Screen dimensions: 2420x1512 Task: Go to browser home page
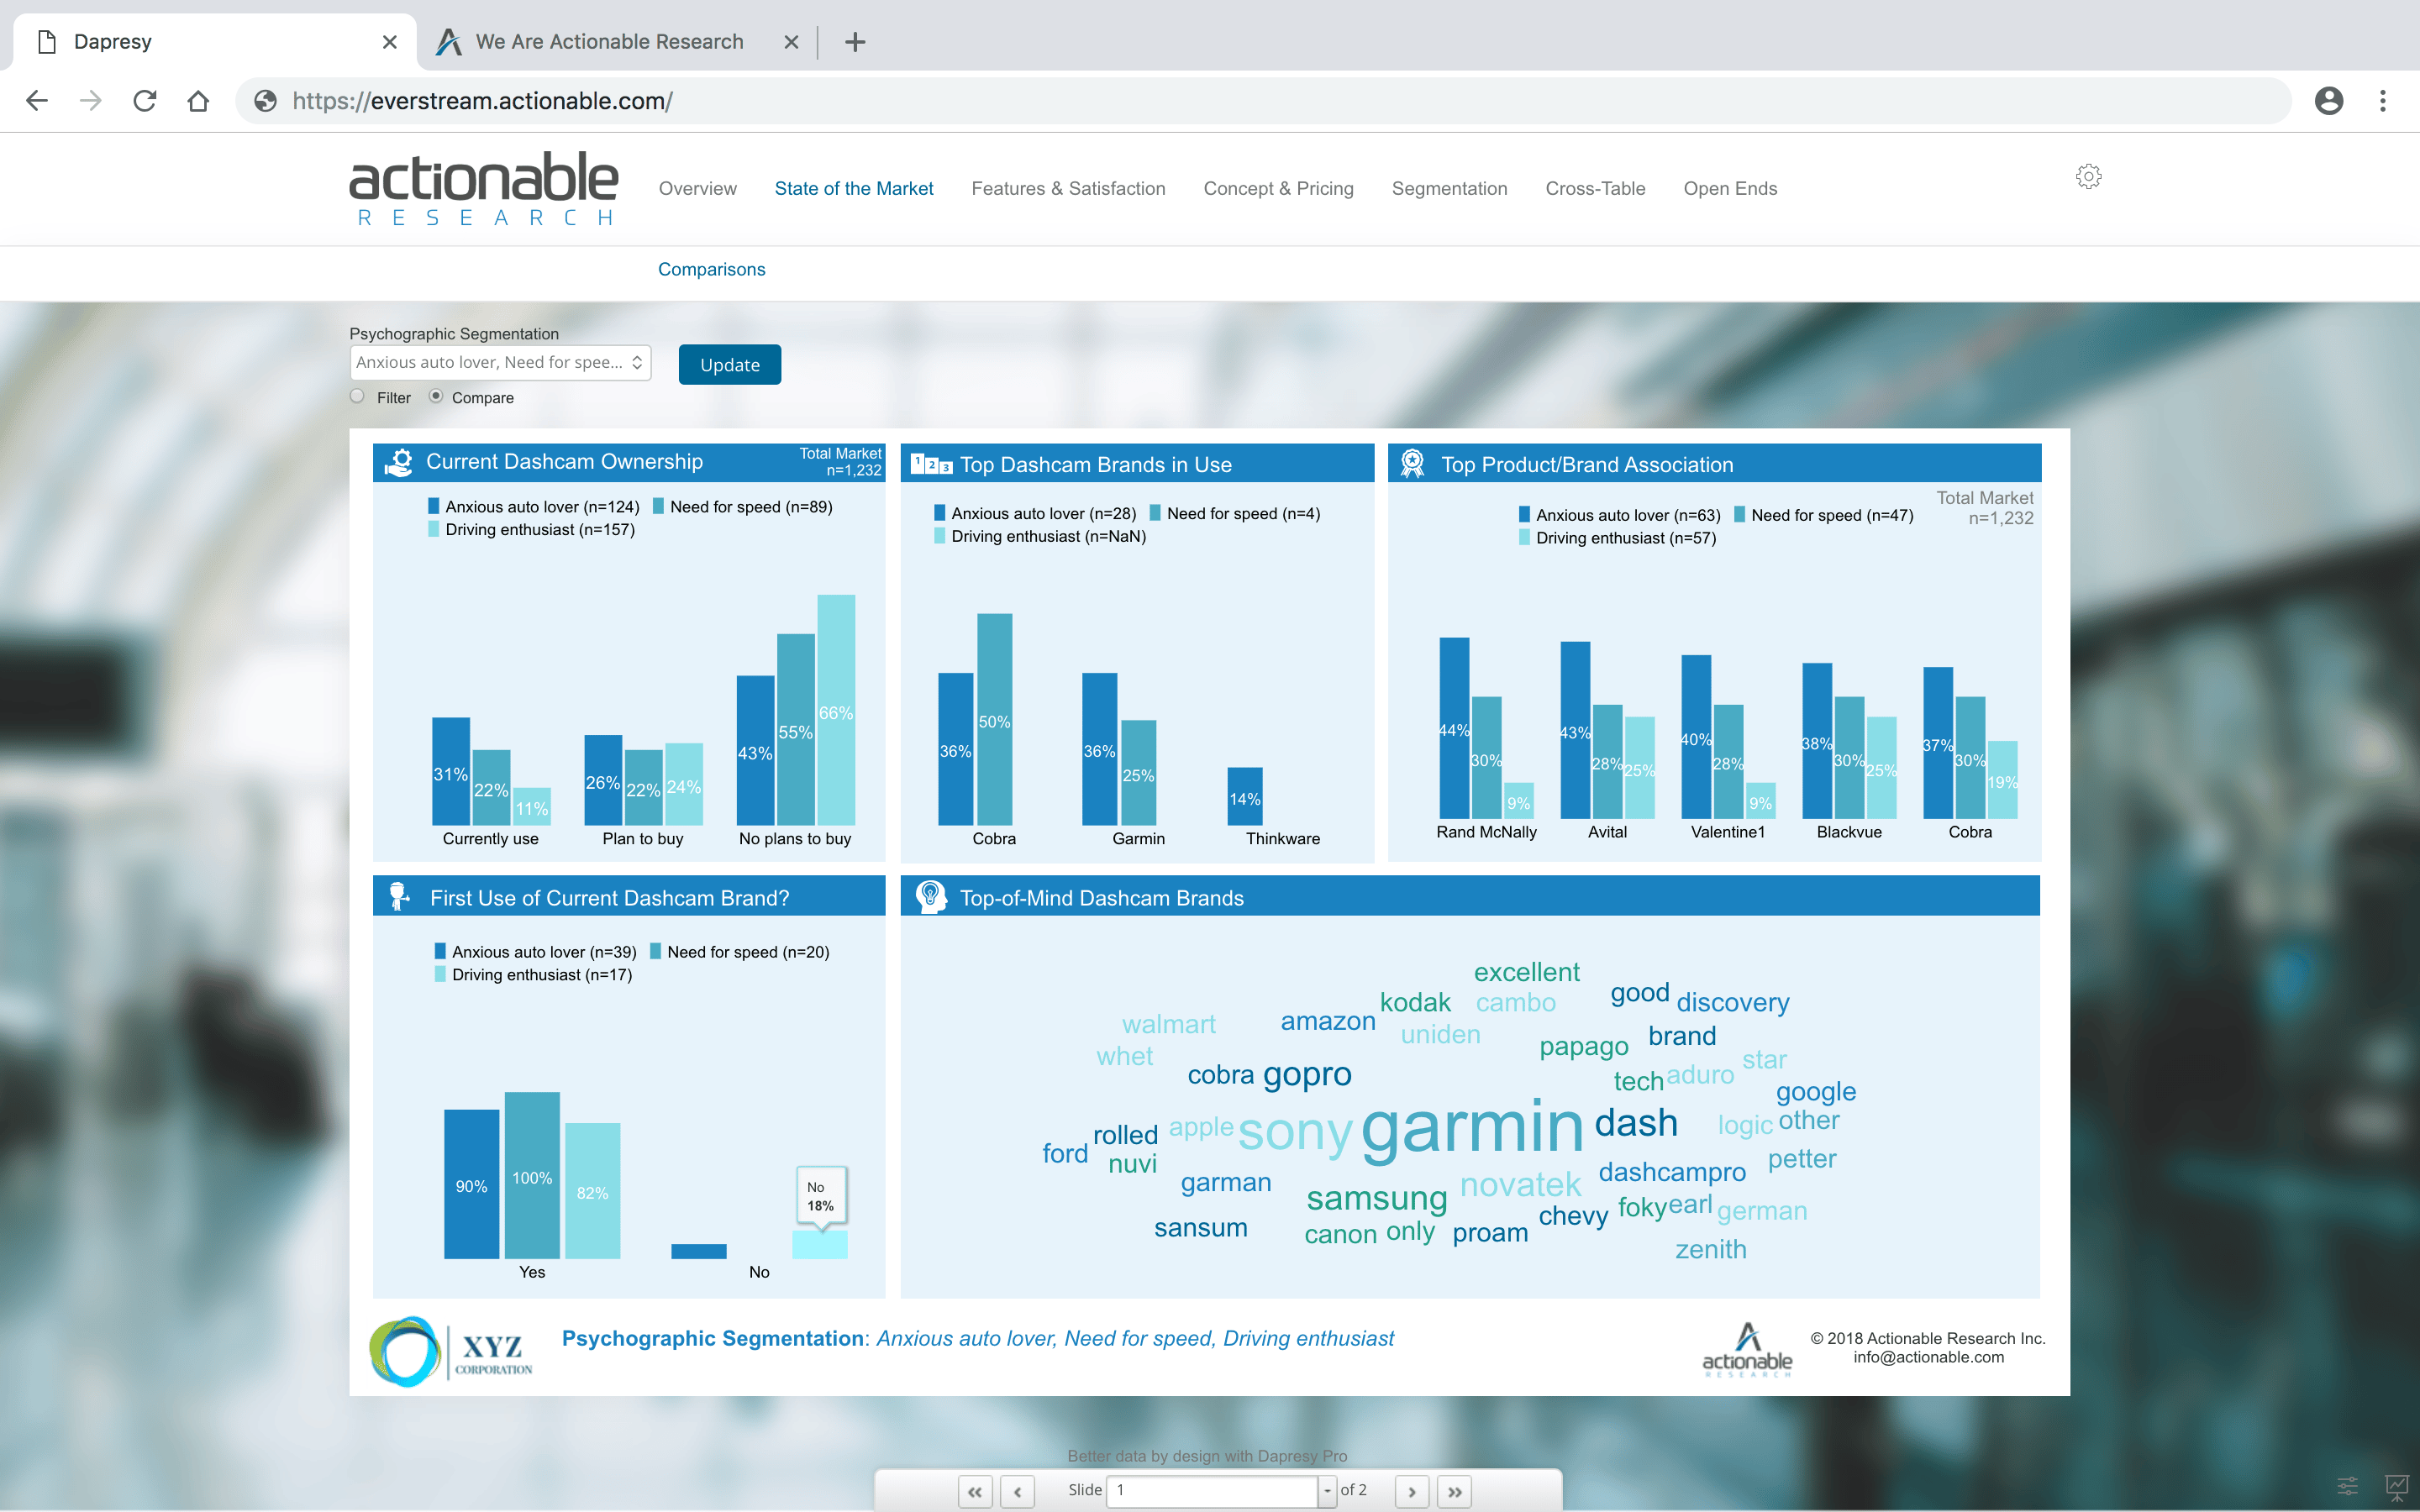point(198,101)
